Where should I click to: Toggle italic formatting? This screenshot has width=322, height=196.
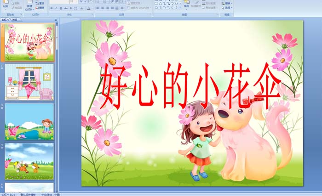pyautogui.click(x=56, y=8)
